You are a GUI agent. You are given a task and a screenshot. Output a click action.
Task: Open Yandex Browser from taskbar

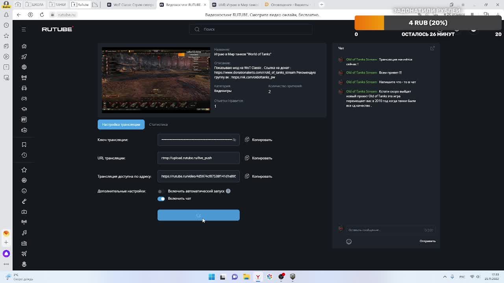[258, 277]
